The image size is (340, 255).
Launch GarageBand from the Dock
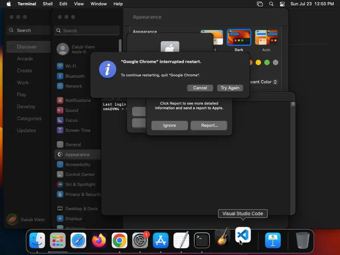[222, 237]
